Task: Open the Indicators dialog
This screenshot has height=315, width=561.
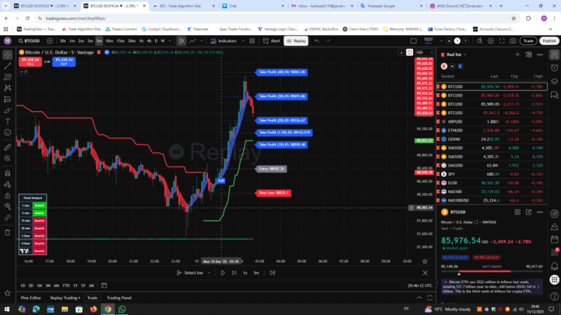Action: (224, 41)
